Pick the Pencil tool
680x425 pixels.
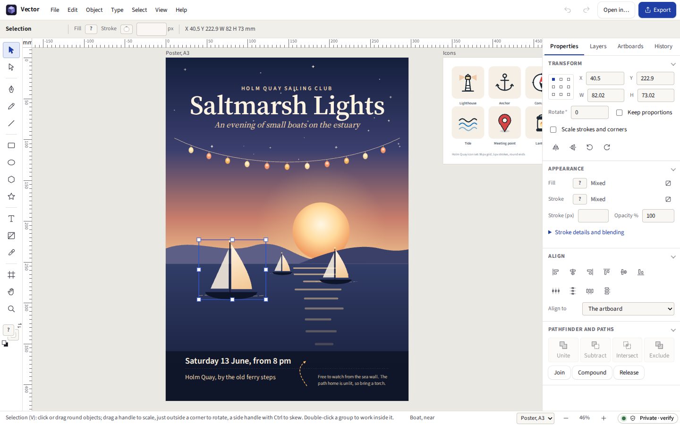coord(11,106)
